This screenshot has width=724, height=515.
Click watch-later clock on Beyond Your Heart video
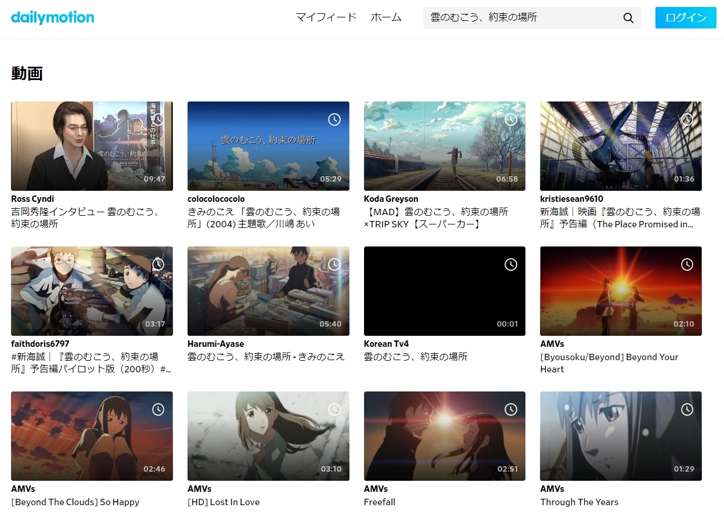click(x=687, y=264)
